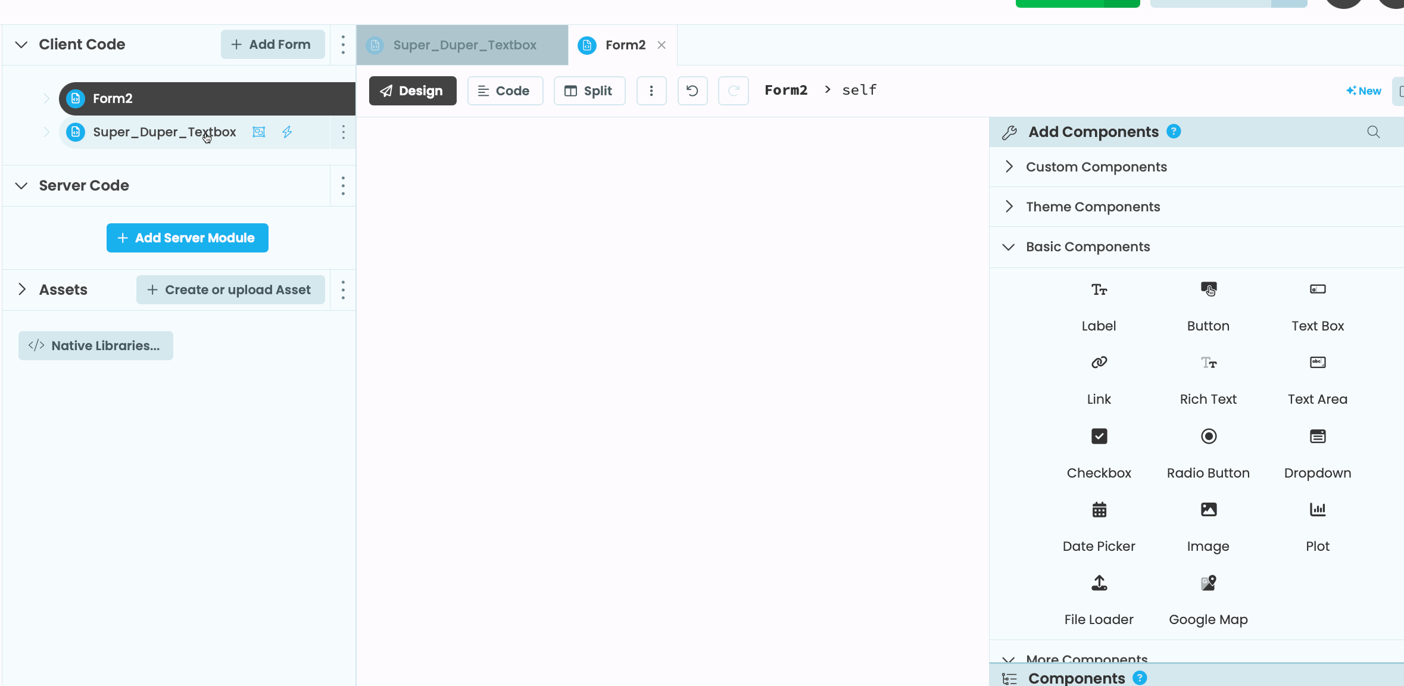Click self breadcrumb item

pos(859,90)
